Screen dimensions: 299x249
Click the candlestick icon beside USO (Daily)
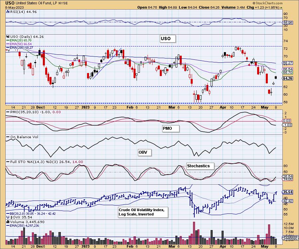pos(8,37)
